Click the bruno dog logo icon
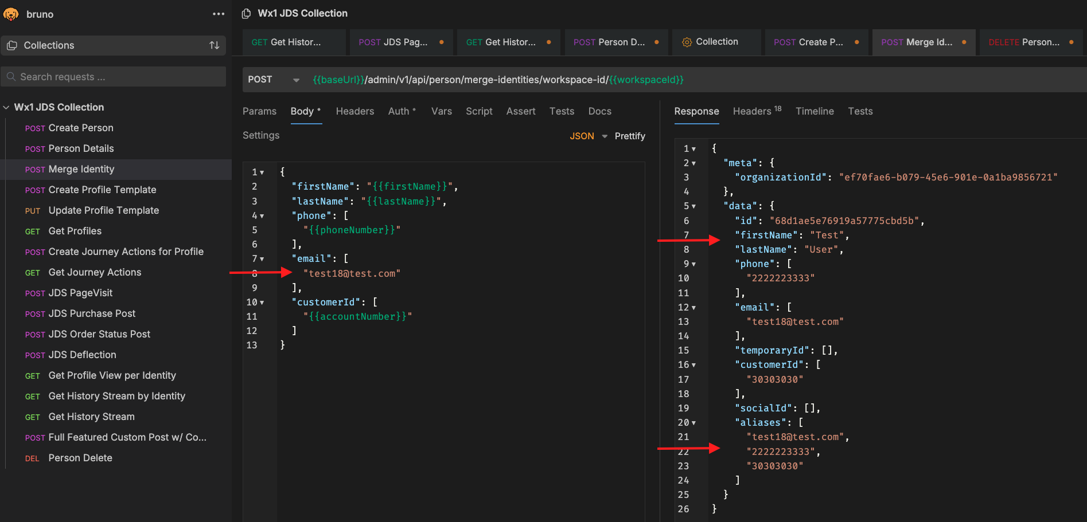This screenshot has height=522, width=1087. pos(11,14)
